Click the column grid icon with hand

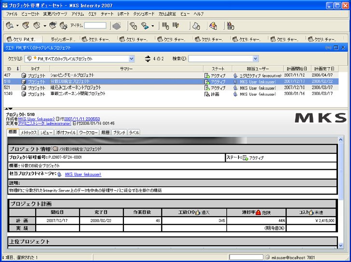(x=165, y=26)
